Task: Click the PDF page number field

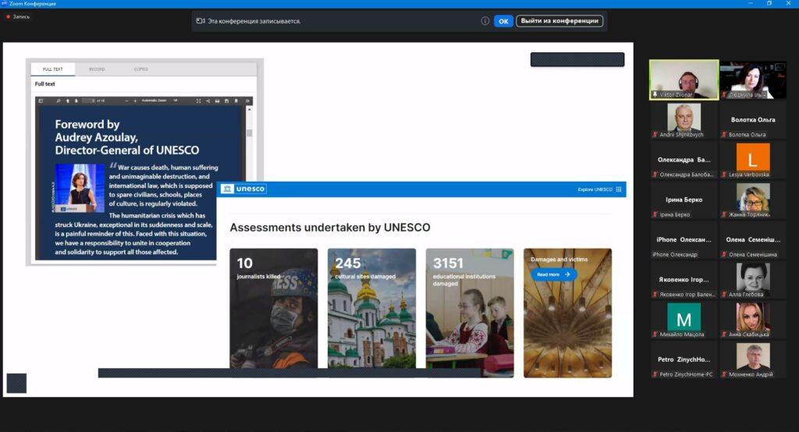Action: (x=89, y=101)
